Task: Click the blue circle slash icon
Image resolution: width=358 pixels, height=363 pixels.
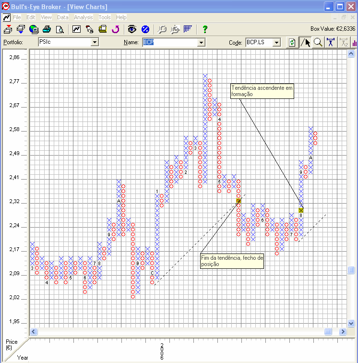Action: click(x=145, y=29)
